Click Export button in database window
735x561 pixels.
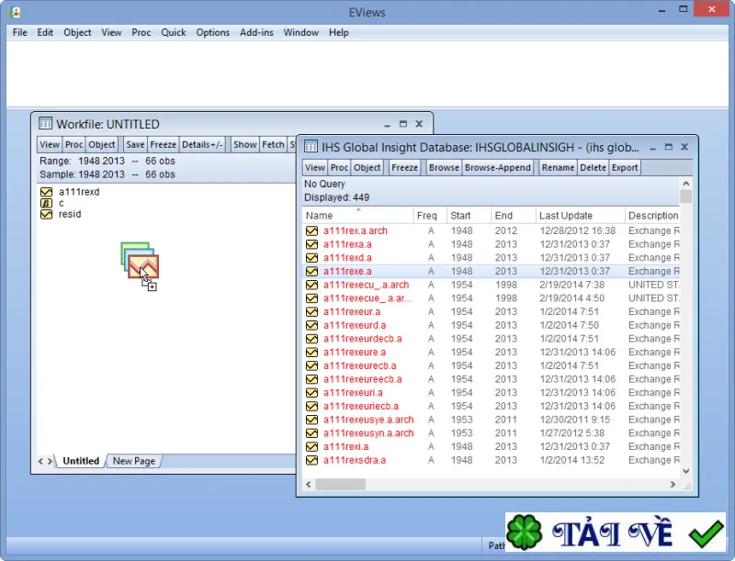625,168
